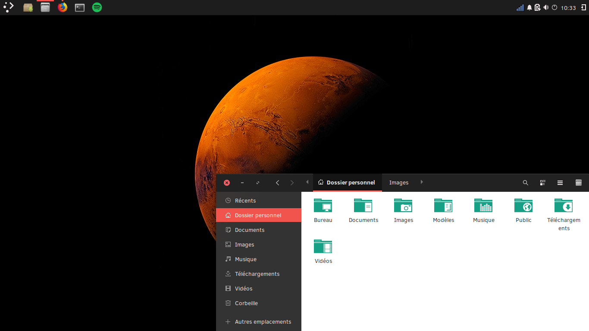Open the file search magnifier
This screenshot has height=331, width=589.
pyautogui.click(x=525, y=183)
